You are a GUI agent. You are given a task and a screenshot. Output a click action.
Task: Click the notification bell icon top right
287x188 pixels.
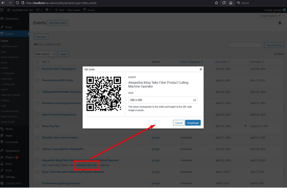(x=280, y=23)
